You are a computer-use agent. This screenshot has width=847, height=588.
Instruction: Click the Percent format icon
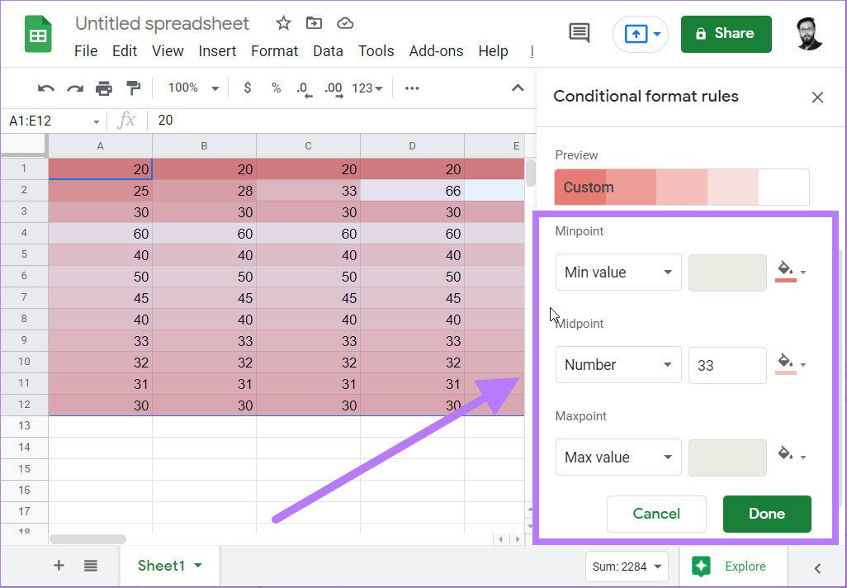coord(276,88)
